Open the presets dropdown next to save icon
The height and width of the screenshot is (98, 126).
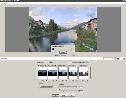click(x=115, y=58)
